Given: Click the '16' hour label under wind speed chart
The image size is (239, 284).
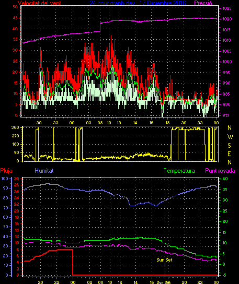Looking at the screenshot, I should point(151,123).
